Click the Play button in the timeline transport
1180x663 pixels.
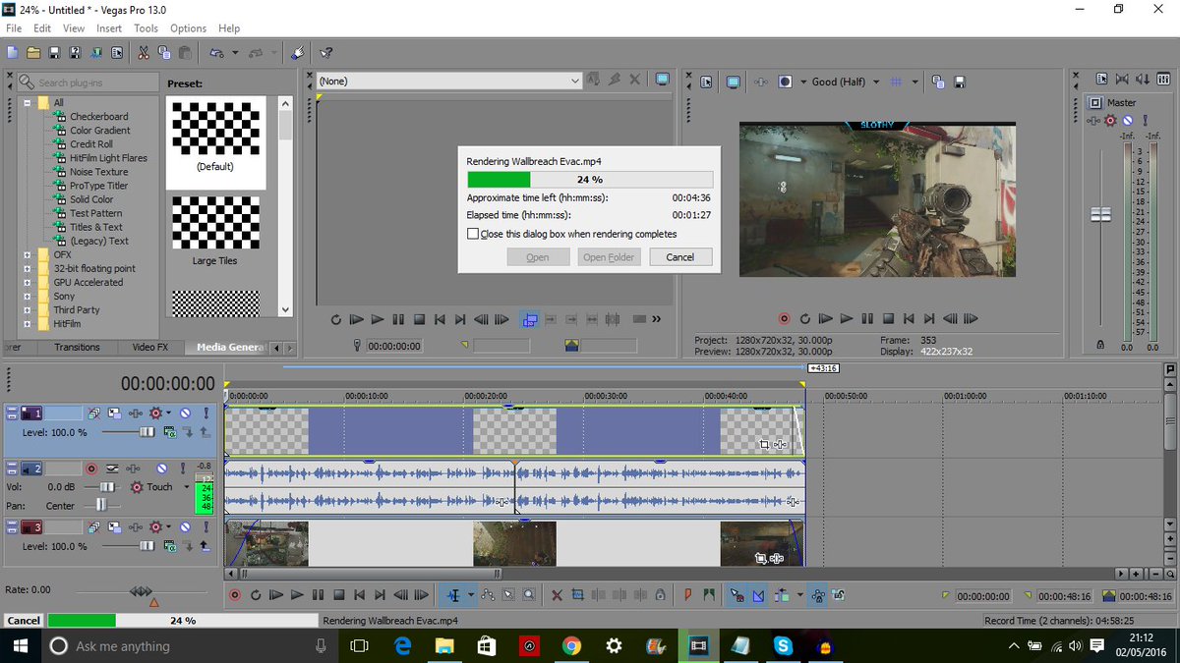click(x=297, y=595)
